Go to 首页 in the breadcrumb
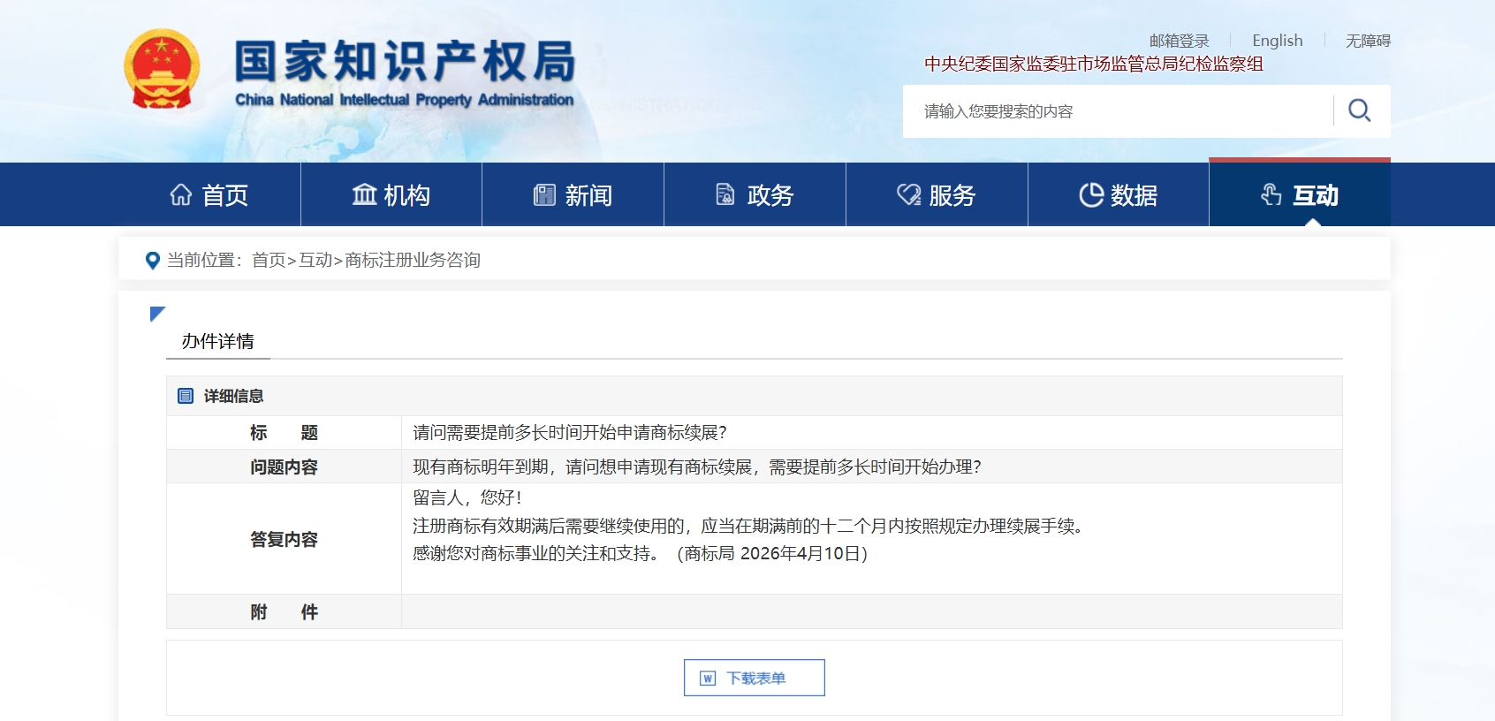The image size is (1495, 721). click(x=269, y=261)
